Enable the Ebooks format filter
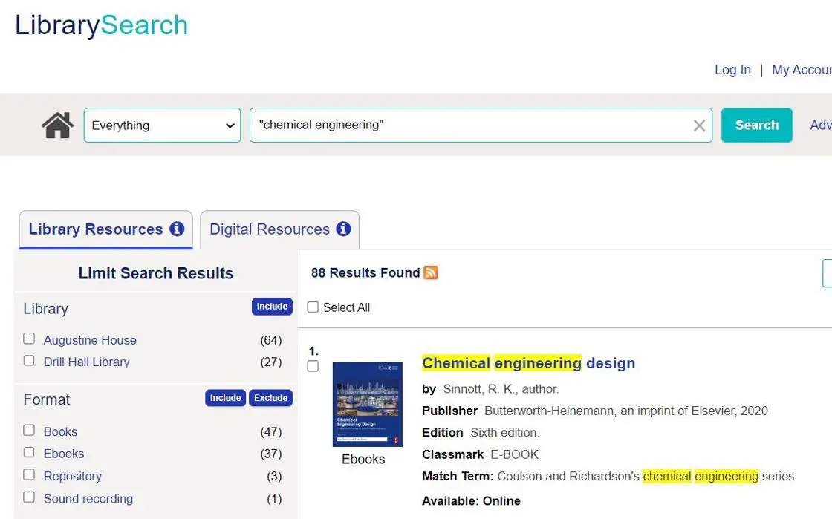Viewport: 832px width, 519px height. point(29,452)
